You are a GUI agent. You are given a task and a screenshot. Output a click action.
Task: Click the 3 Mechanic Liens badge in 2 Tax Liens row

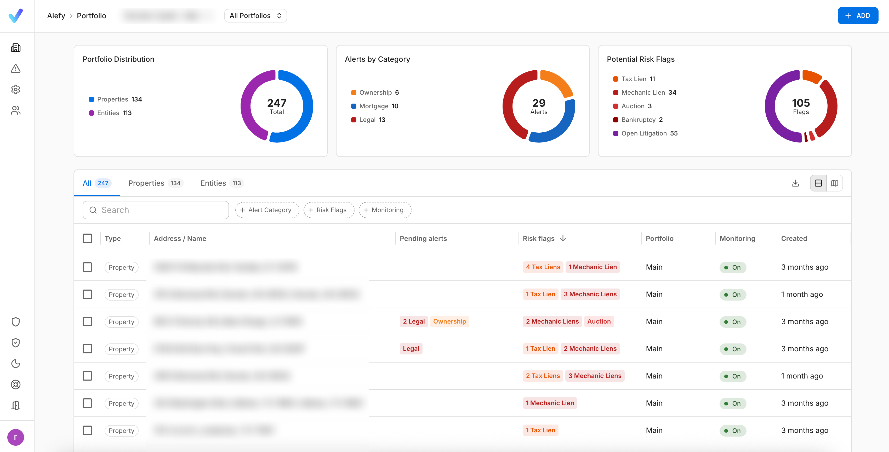coord(595,376)
